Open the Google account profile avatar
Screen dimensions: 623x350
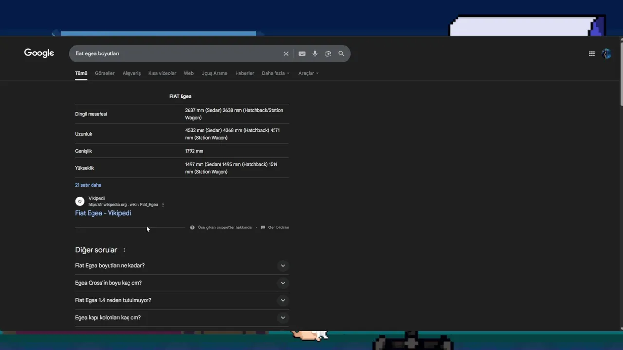click(x=606, y=53)
